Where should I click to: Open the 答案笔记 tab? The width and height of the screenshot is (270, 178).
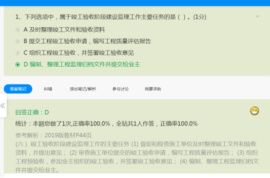18,89
